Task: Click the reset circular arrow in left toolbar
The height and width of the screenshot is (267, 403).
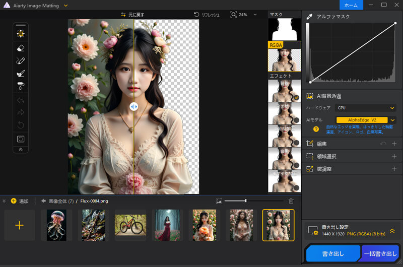Action: point(21,125)
